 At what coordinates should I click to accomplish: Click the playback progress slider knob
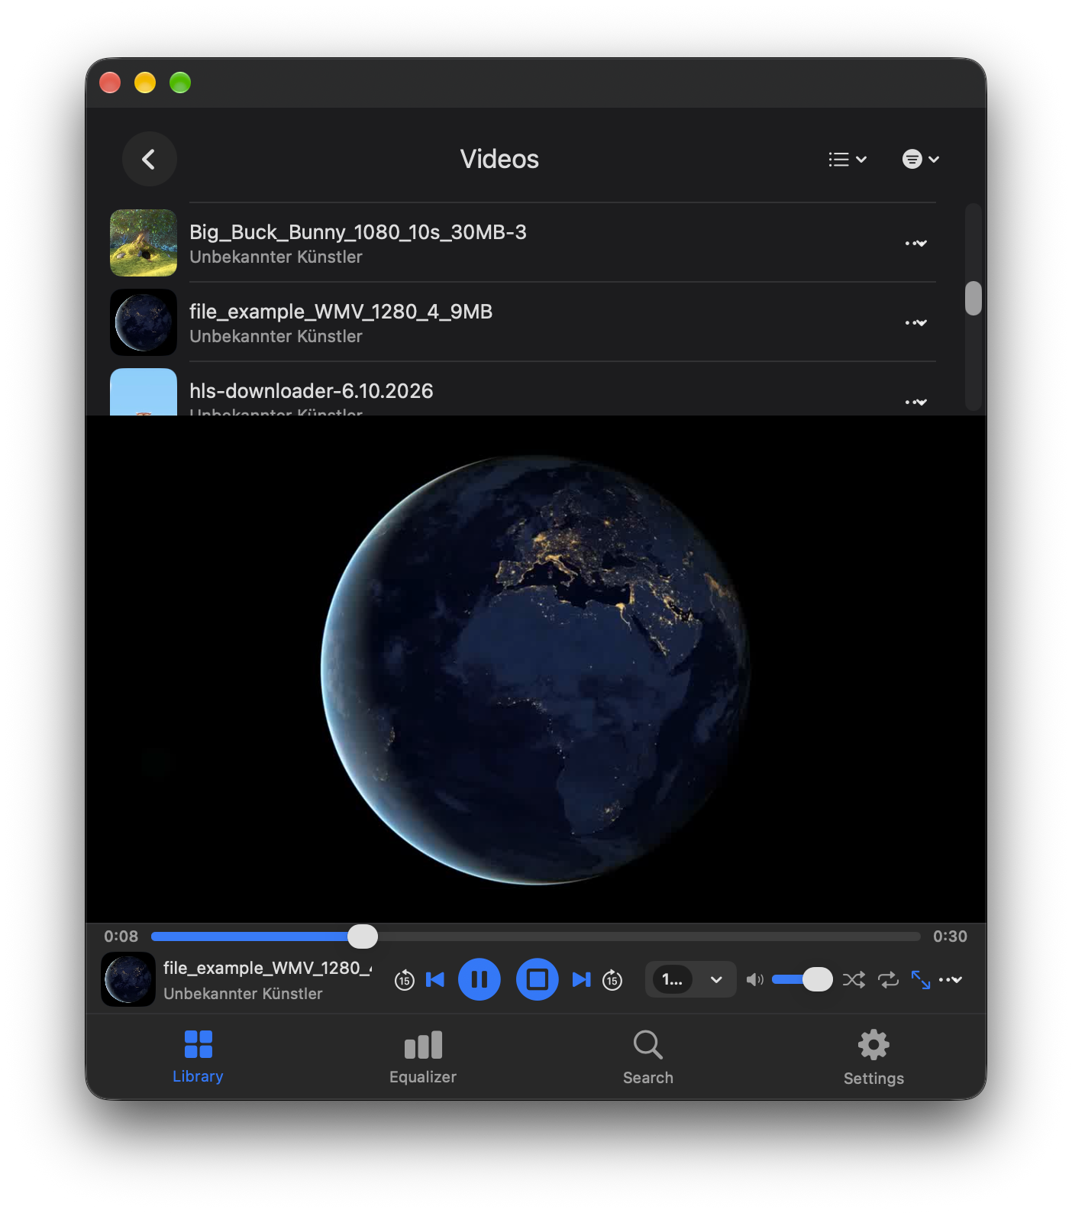coord(363,936)
